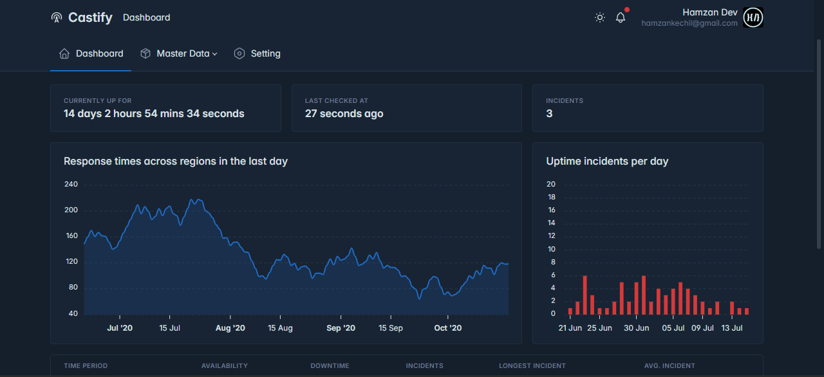The width and height of the screenshot is (824, 377).
Task: Click the response time peak in mid-July
Action: click(192, 201)
